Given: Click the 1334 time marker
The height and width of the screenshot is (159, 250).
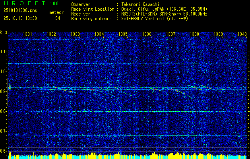Looking at the screenshot, I should [x=99, y=34].
